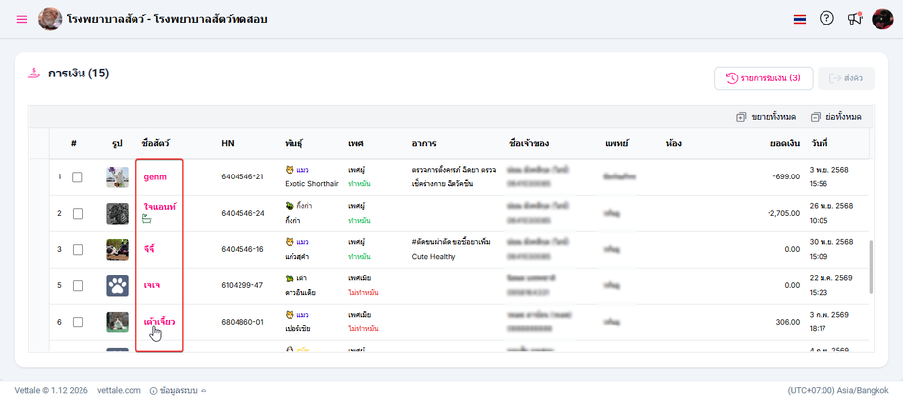Click the amount 306.00
Screen dimensions: 903x400
789,322
